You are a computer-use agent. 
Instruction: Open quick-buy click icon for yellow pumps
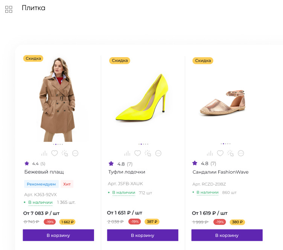[148, 153]
